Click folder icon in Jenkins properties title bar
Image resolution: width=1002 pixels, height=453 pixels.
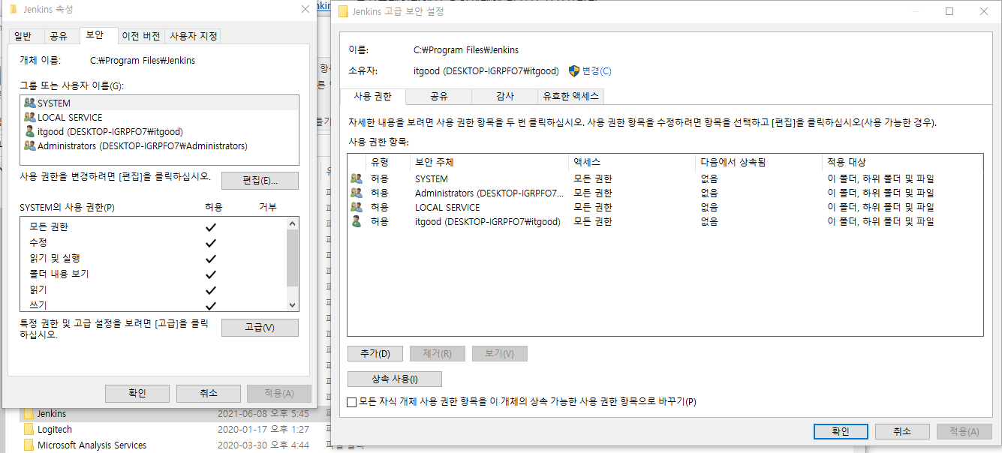tap(14, 9)
